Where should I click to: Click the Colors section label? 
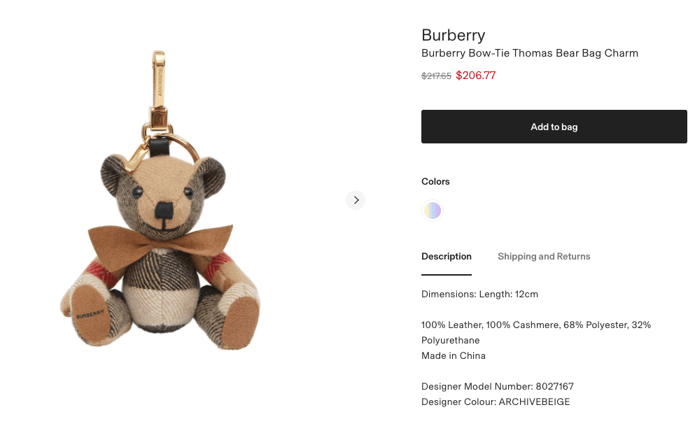pos(435,182)
